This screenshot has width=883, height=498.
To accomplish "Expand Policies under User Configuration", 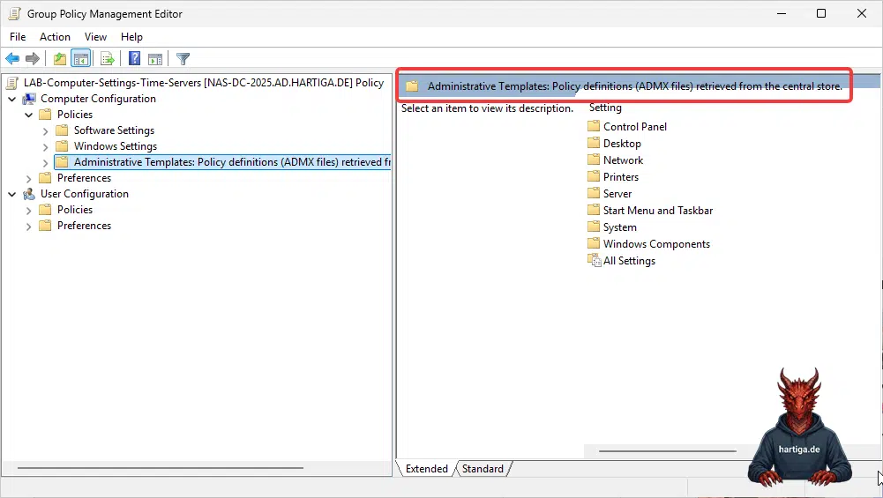I will coord(29,211).
